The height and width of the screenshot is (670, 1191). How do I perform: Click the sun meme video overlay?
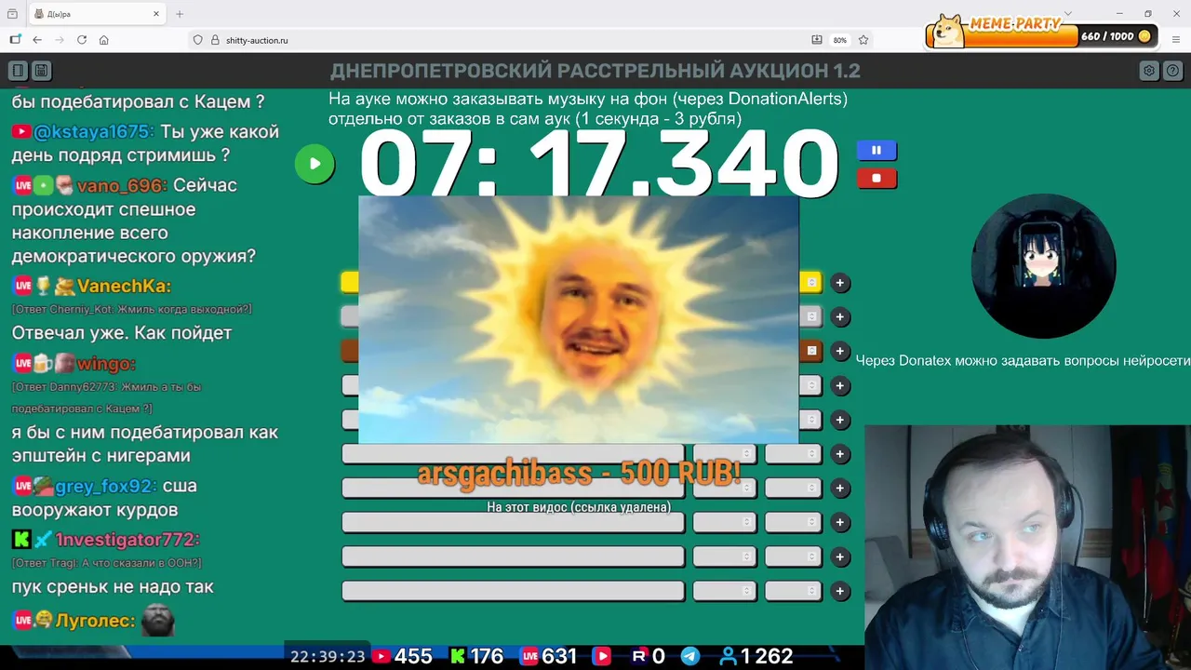[x=579, y=319]
